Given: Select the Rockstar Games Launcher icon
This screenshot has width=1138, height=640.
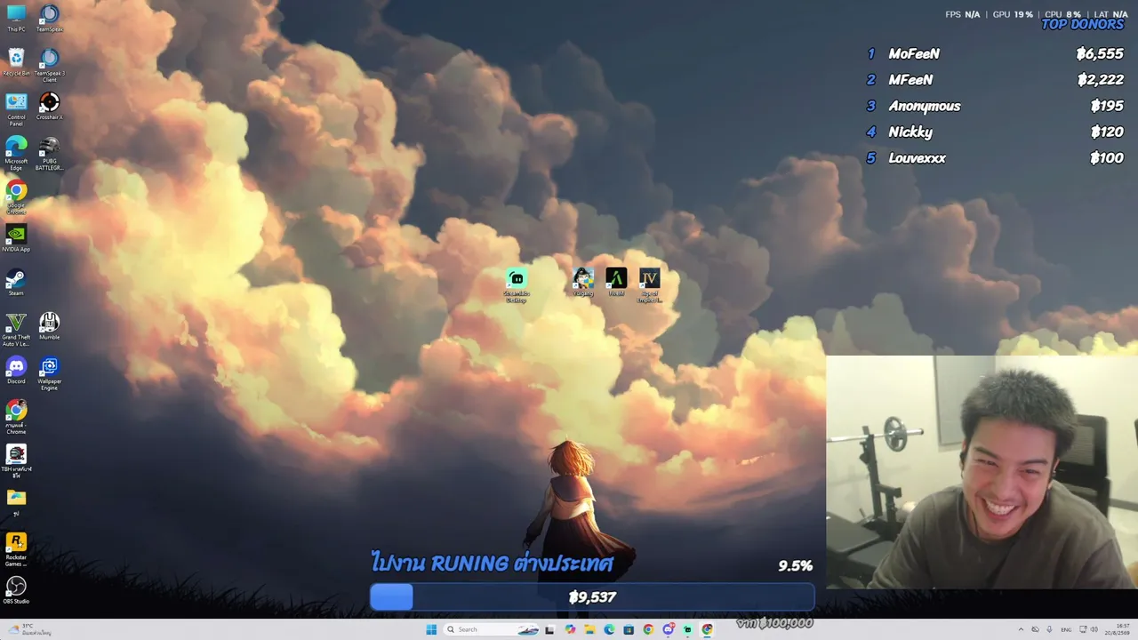Looking at the screenshot, I should 16,549.
